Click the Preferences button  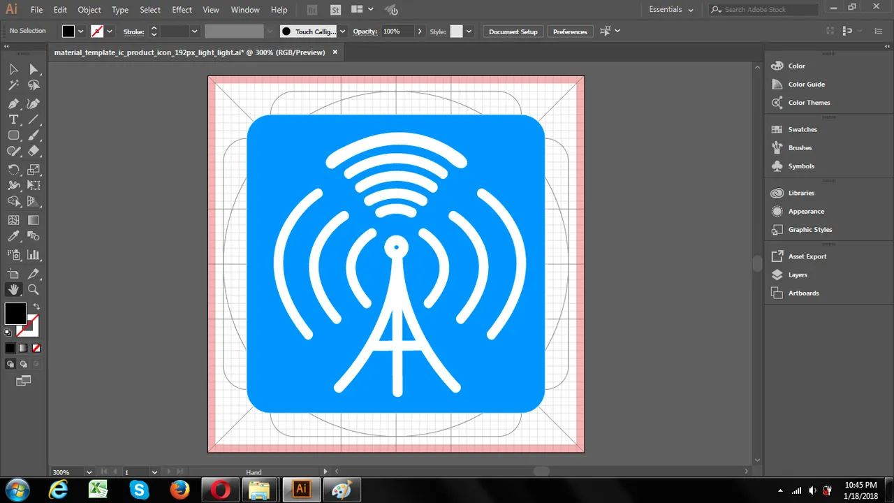[570, 31]
